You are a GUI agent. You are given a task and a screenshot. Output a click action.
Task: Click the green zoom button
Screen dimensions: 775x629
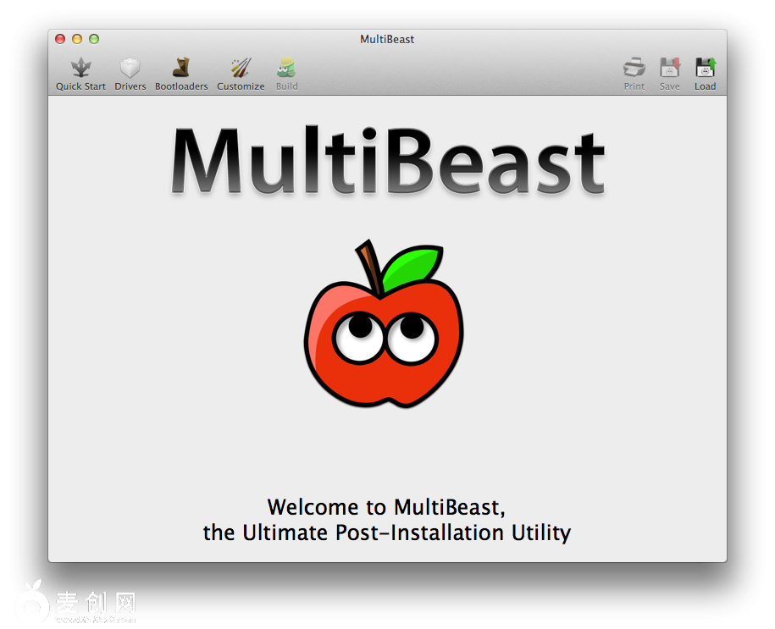tap(93, 39)
